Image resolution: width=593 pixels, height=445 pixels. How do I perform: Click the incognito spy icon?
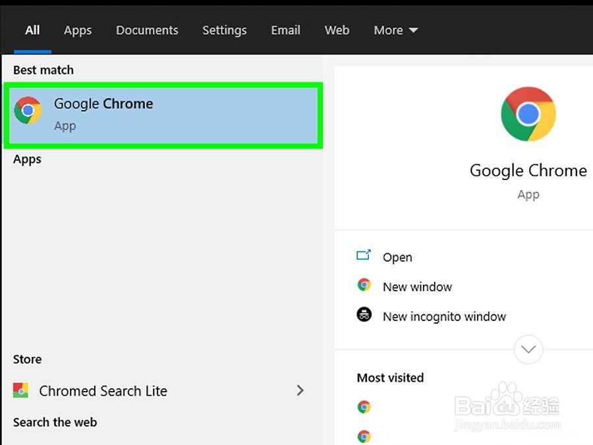click(x=364, y=315)
